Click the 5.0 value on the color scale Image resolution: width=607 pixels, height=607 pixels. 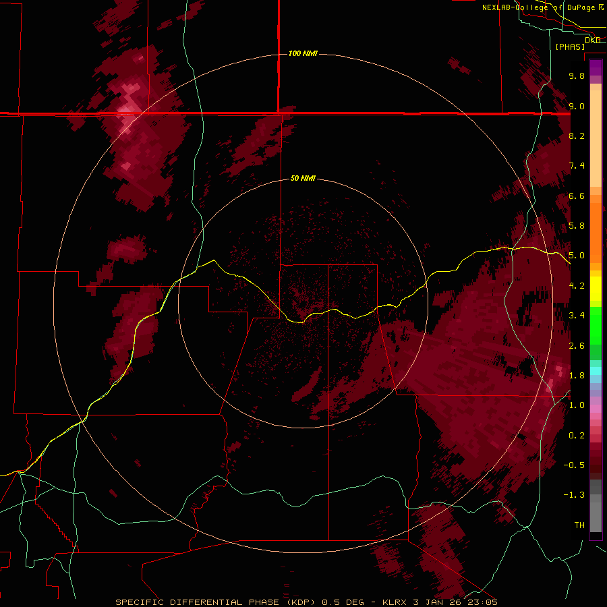[577, 256]
